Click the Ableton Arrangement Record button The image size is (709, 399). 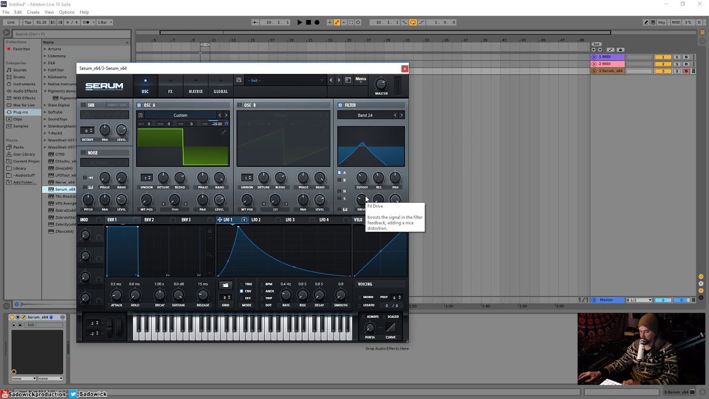coord(317,22)
